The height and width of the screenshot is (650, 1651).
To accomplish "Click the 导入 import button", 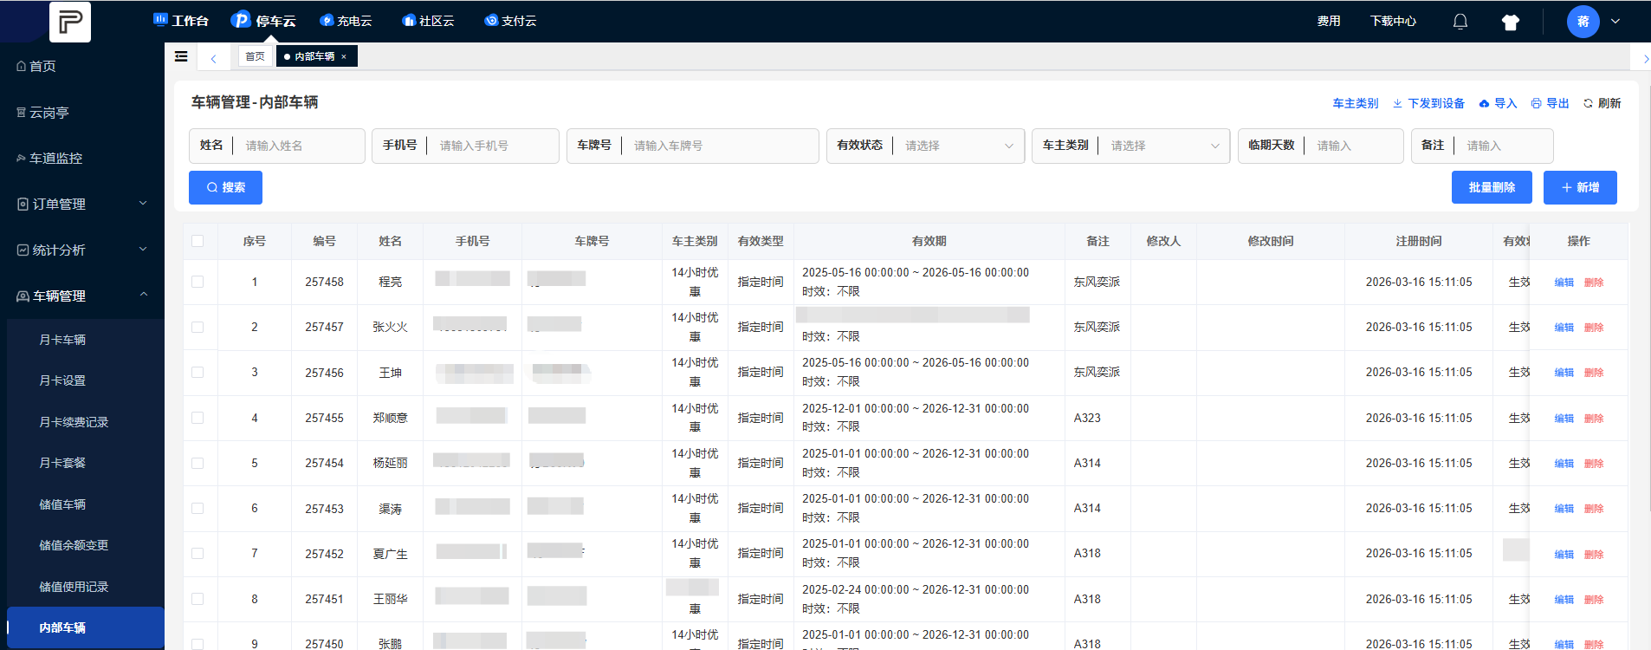I will click(1498, 103).
